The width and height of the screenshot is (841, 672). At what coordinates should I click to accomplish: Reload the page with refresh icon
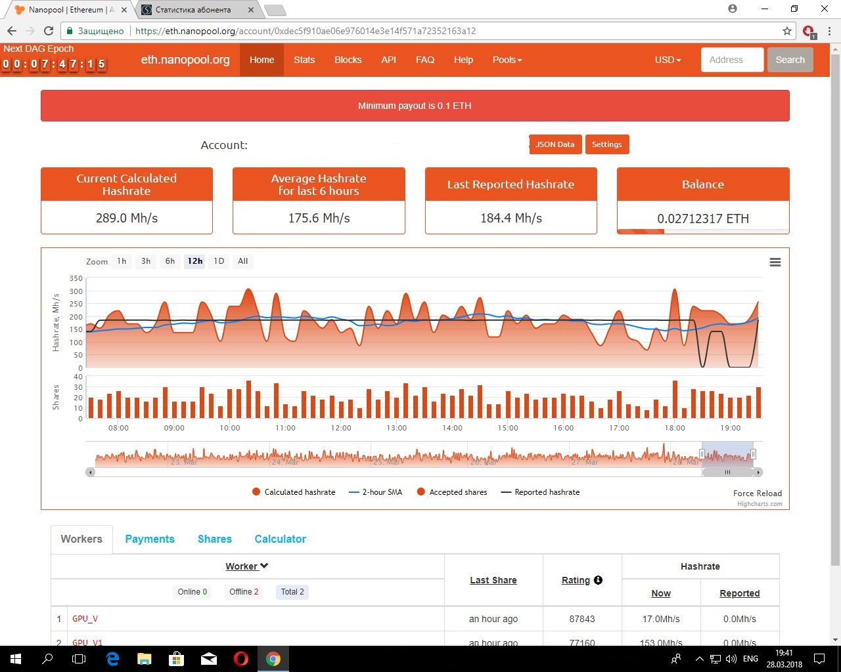pos(48,31)
